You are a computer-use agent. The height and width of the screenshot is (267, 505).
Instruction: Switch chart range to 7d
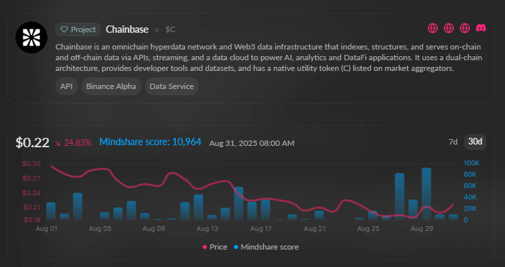tap(453, 142)
